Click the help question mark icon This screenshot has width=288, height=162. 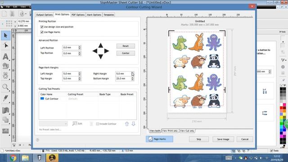pyautogui.click(x=38, y=140)
